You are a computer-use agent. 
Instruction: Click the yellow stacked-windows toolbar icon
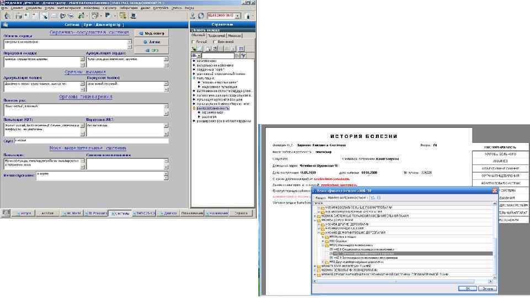123,15
